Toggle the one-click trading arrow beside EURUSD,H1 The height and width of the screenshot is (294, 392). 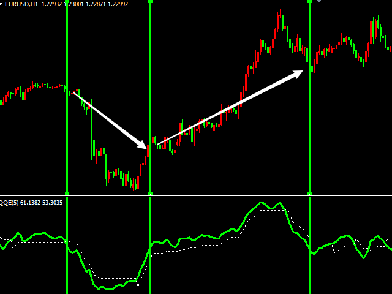1,4
